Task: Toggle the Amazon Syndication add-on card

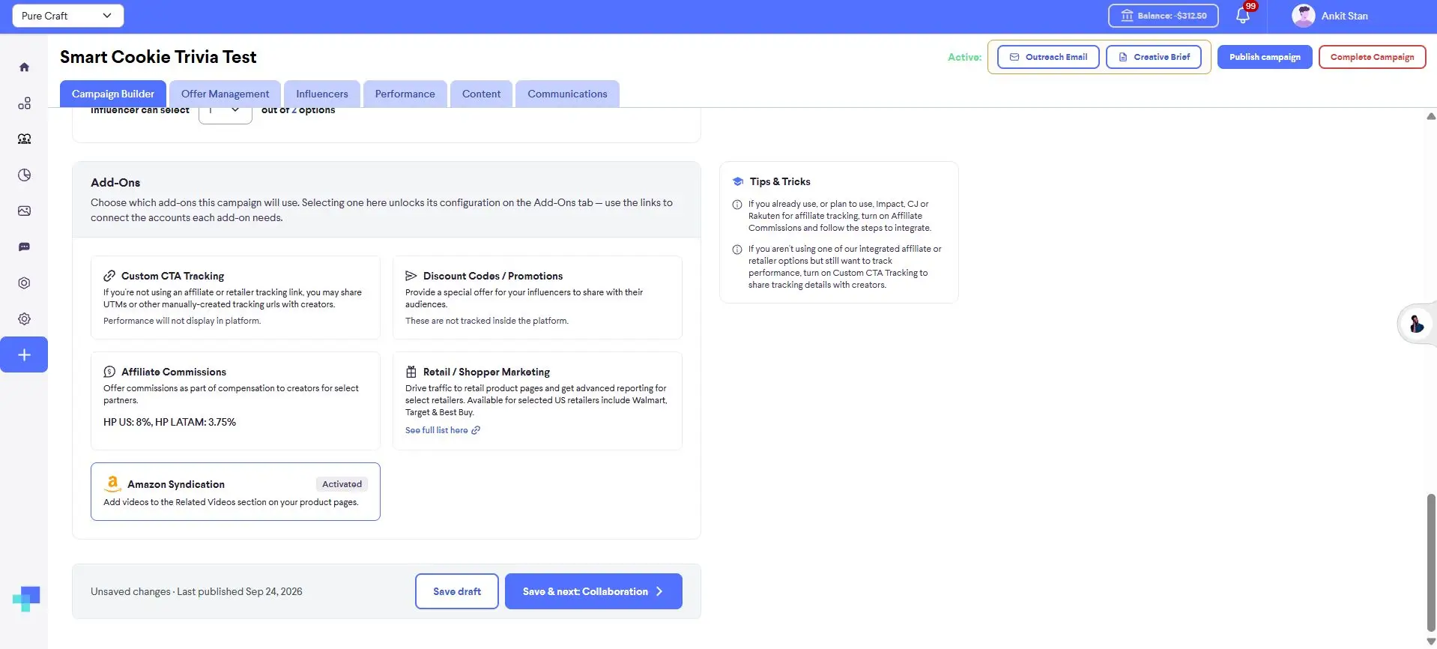Action: [235, 492]
